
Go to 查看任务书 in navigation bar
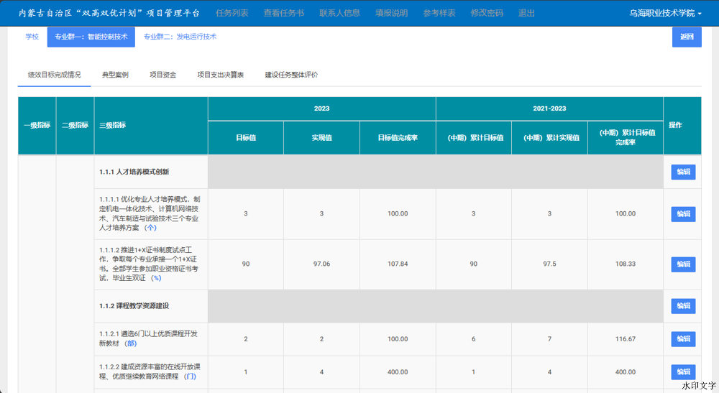[283, 14]
